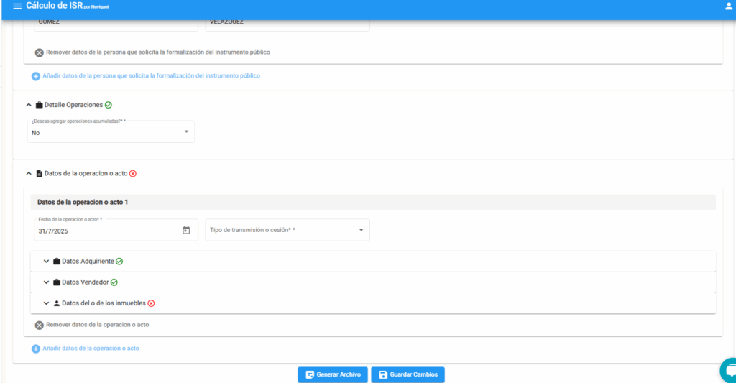Click Añadir datos de la persona link

pyautogui.click(x=151, y=76)
